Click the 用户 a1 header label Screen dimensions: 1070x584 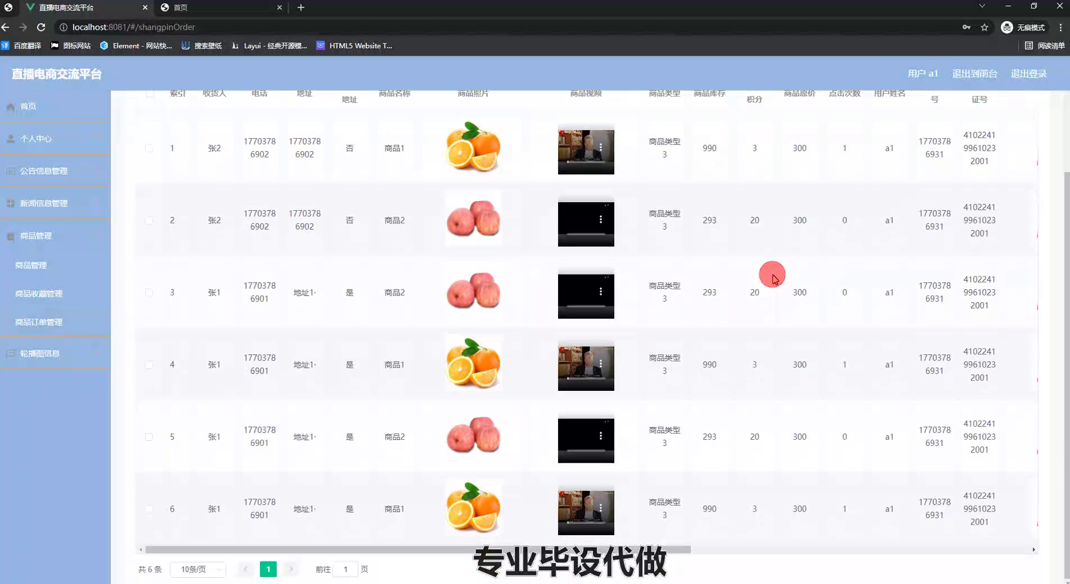[923, 74]
